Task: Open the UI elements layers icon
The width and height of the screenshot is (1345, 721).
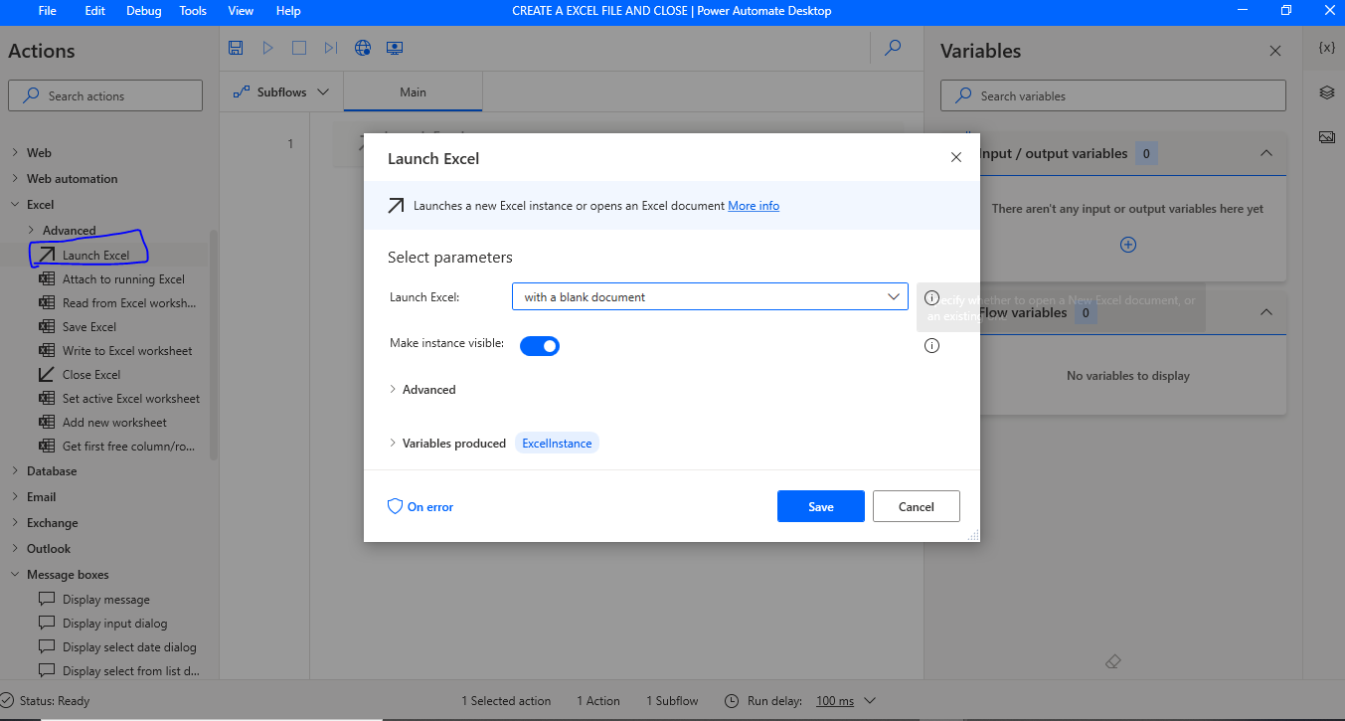Action: pyautogui.click(x=1326, y=92)
